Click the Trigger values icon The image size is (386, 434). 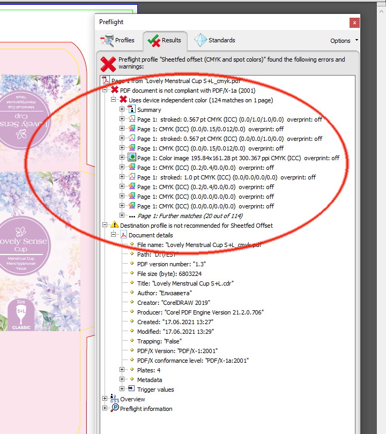coord(131,388)
